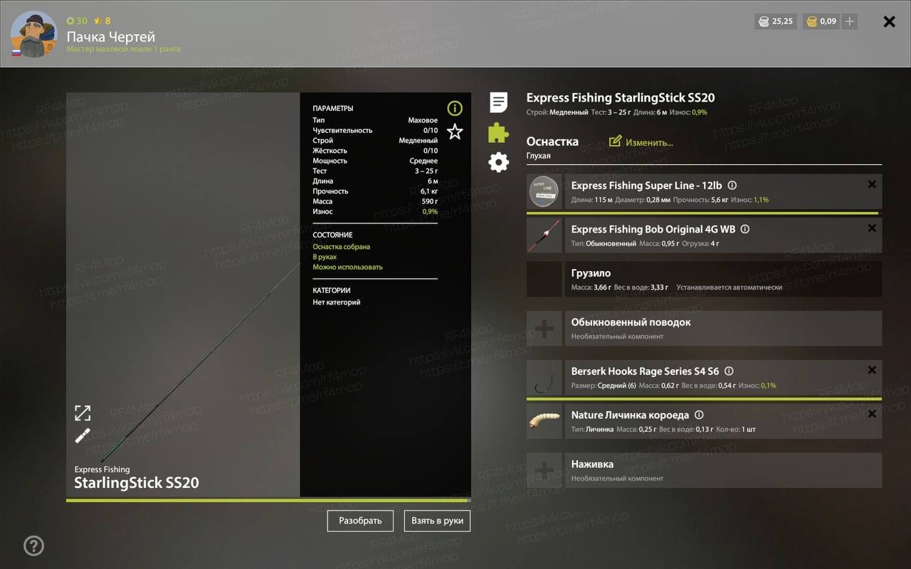Click the rod preview image
The width and height of the screenshot is (911, 569).
click(184, 294)
